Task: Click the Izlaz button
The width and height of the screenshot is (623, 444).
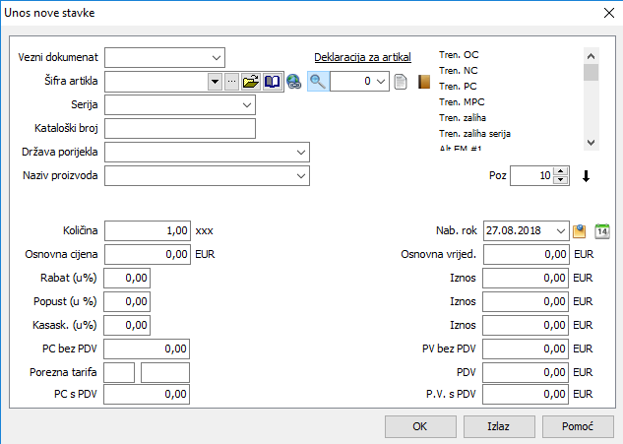Action: tap(499, 427)
